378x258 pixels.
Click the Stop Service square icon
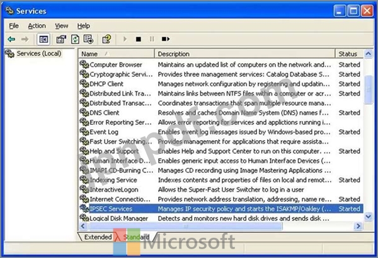point(139,39)
